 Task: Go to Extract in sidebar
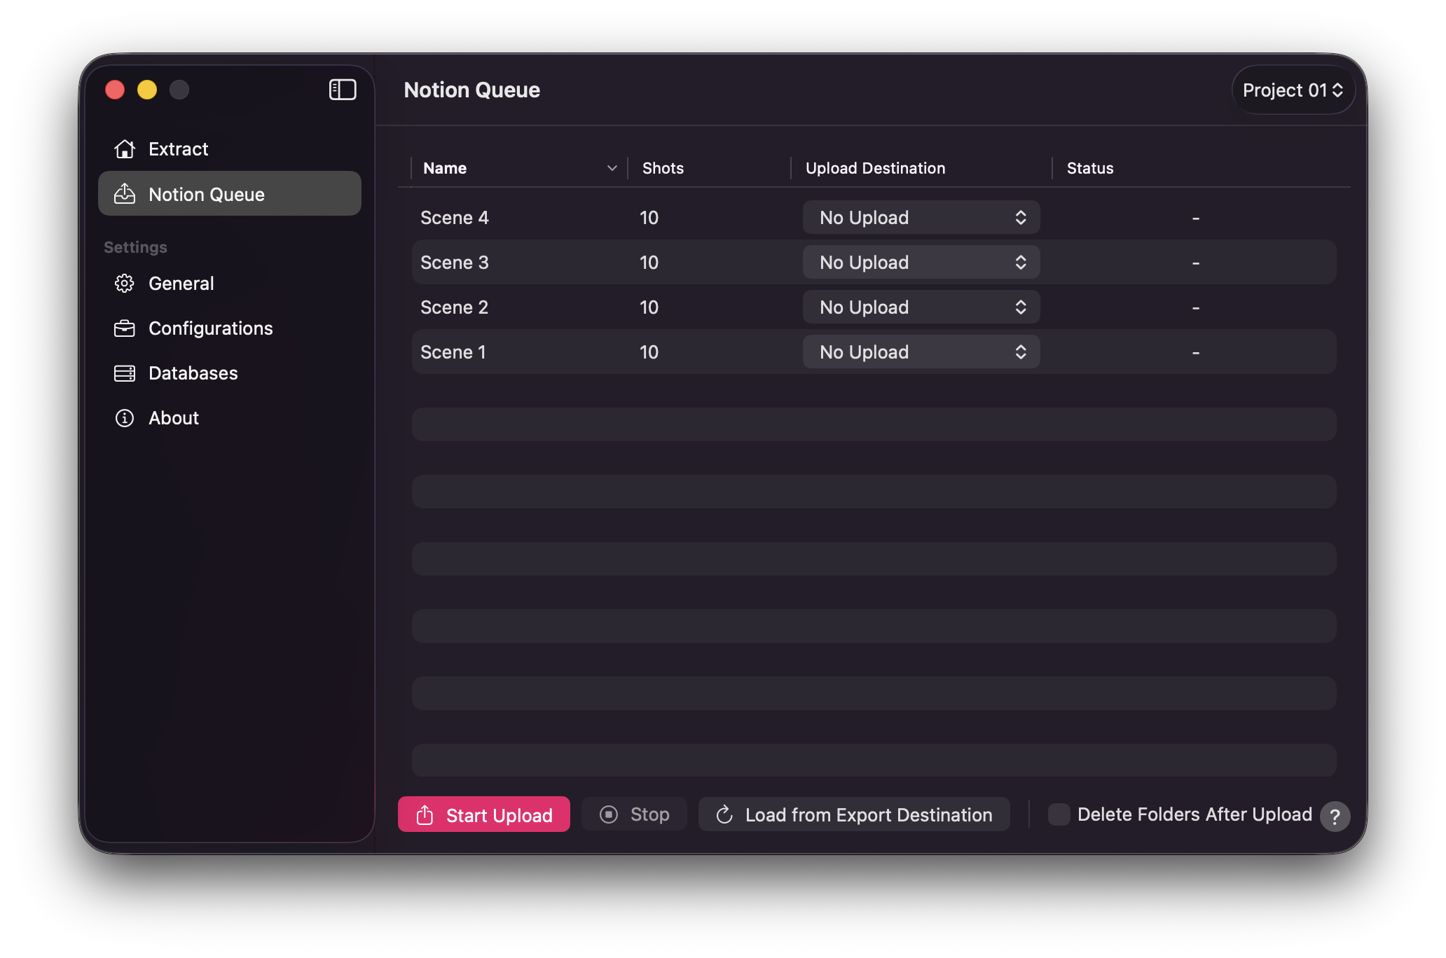click(230, 149)
